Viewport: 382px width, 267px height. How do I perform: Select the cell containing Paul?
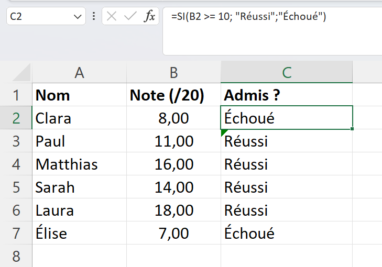pyautogui.click(x=80, y=141)
